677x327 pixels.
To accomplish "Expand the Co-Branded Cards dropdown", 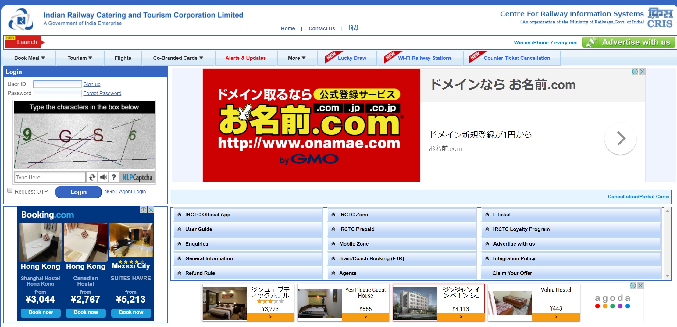I will 178,58.
